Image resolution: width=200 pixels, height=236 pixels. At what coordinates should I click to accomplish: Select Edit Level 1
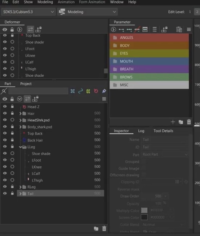point(190,12)
